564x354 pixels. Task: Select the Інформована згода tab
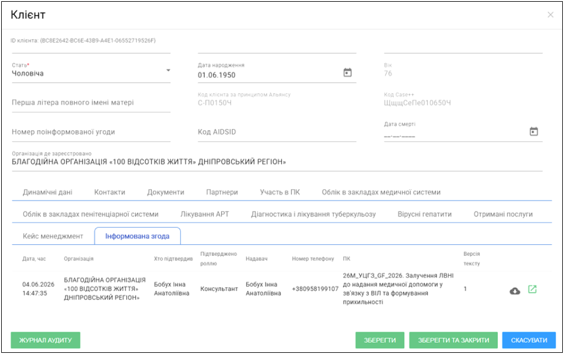pos(137,236)
